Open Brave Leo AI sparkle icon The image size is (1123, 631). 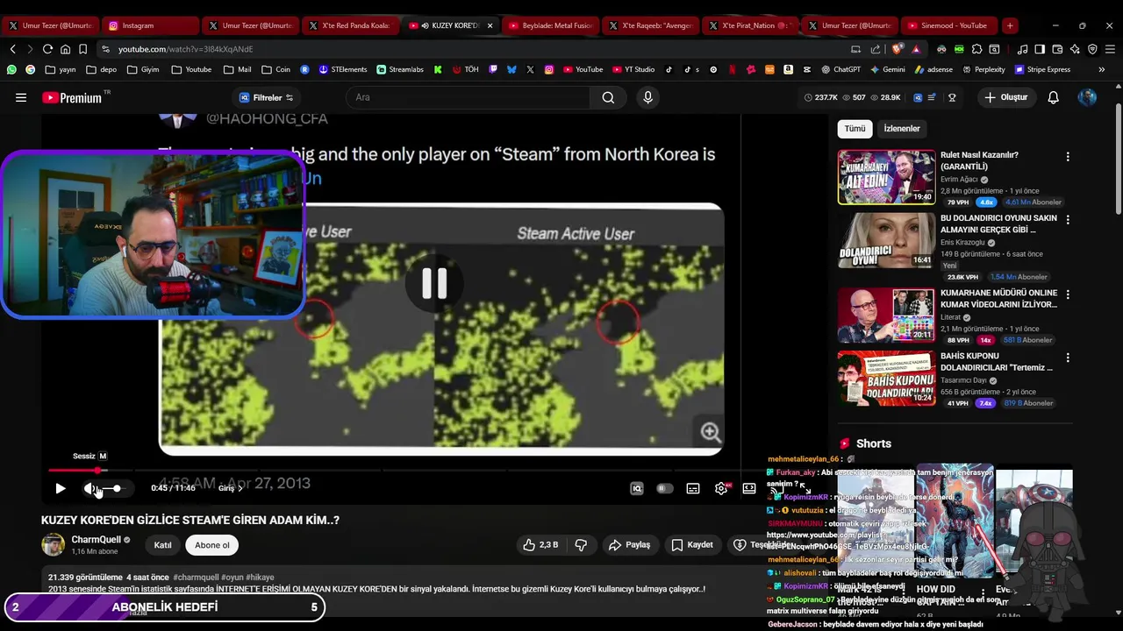1075,49
